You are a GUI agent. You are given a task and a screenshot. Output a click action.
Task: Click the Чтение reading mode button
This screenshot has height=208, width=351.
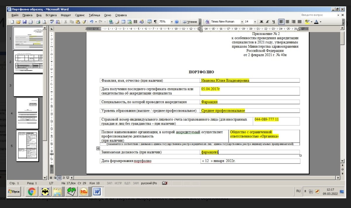(x=190, y=22)
